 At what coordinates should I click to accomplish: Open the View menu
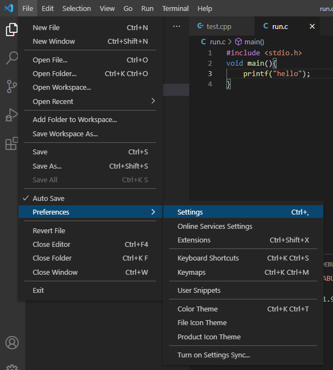pos(107,9)
